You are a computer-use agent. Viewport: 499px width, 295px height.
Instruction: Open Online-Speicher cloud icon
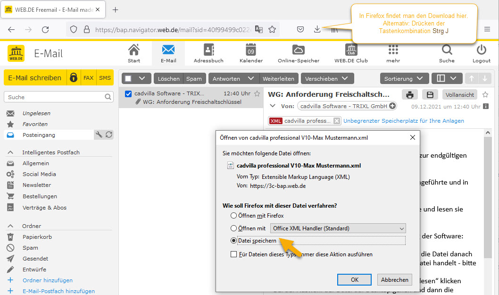298,50
